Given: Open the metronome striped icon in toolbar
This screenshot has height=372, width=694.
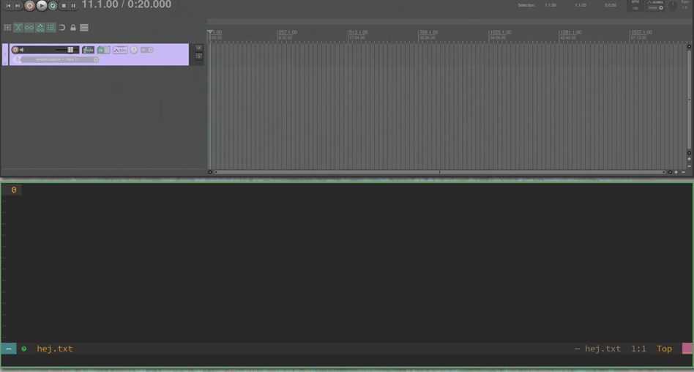Looking at the screenshot, I should point(84,27).
